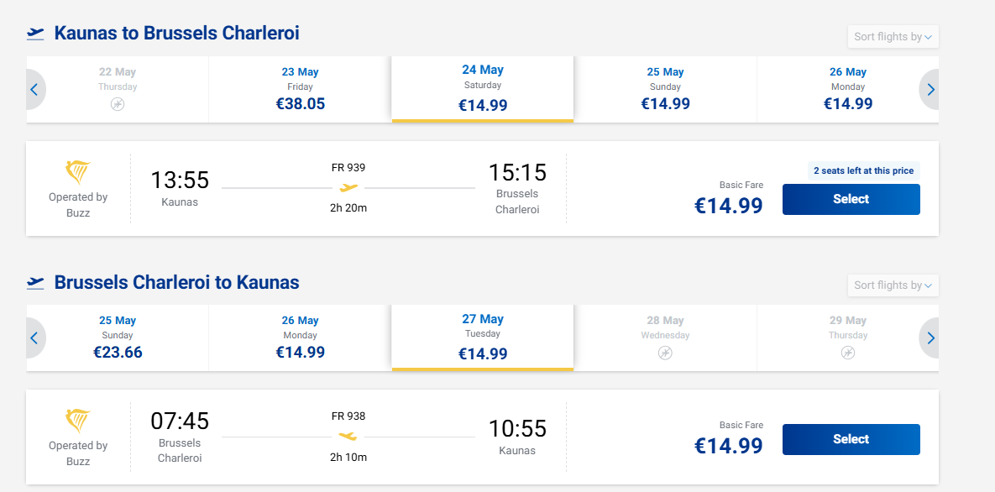Click next dates arrow in outbound carousel
The image size is (995, 492).
(930, 90)
